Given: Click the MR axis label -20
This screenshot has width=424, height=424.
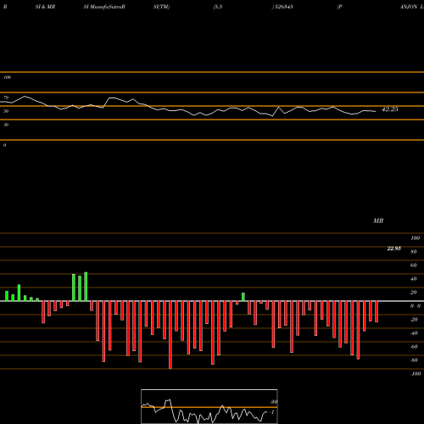Looking at the screenshot, I should 414,320.
